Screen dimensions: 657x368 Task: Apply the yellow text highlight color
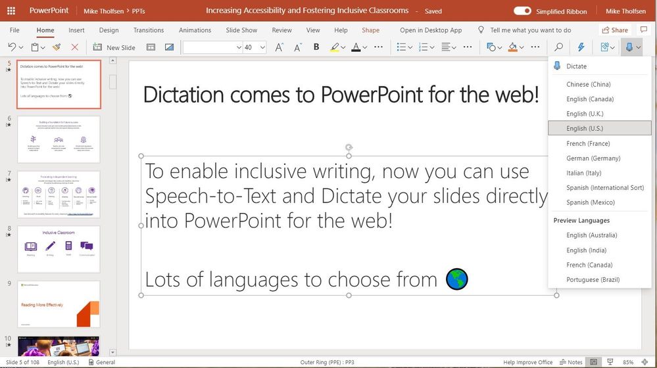[x=334, y=47]
